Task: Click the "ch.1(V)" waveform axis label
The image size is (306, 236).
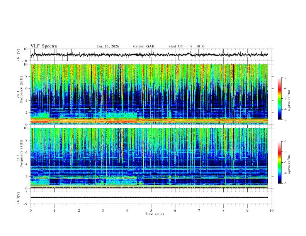Action: (x=19, y=55)
